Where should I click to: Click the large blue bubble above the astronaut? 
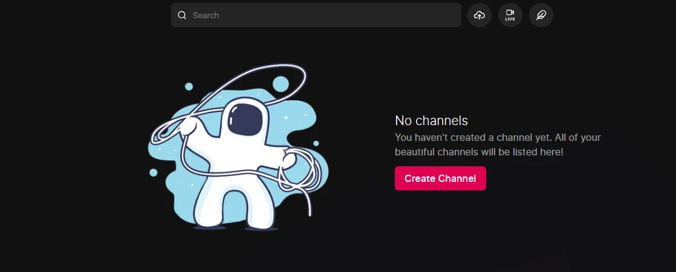281,83
